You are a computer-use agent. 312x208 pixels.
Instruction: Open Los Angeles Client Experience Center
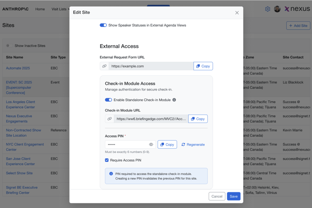(20, 104)
